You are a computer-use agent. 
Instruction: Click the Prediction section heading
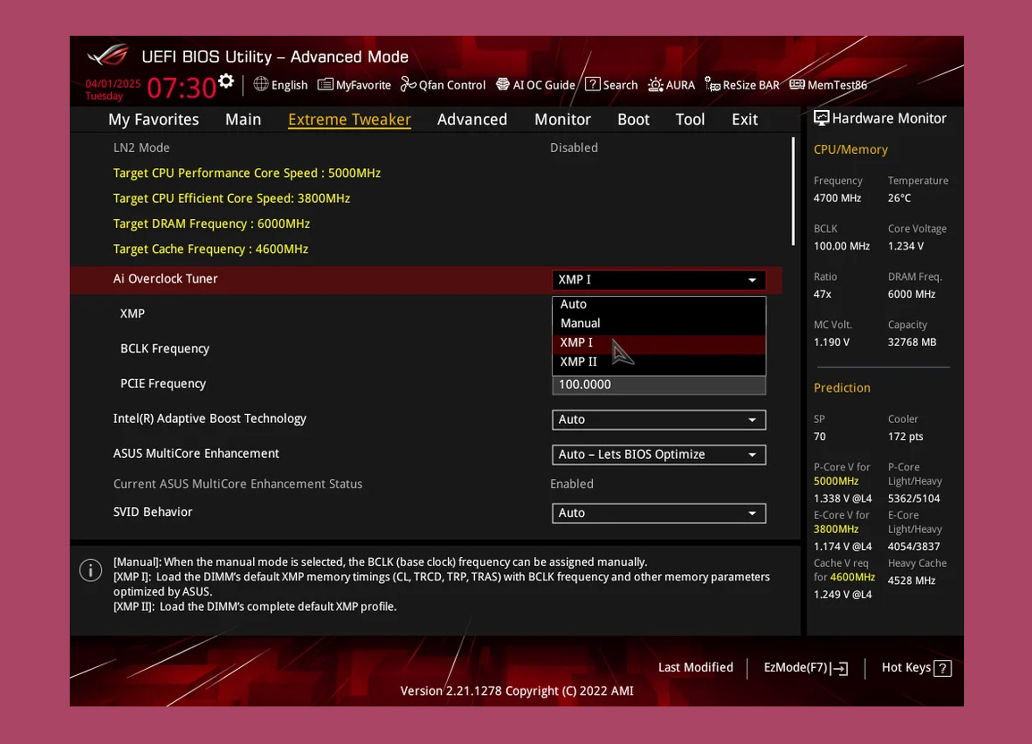tap(842, 388)
